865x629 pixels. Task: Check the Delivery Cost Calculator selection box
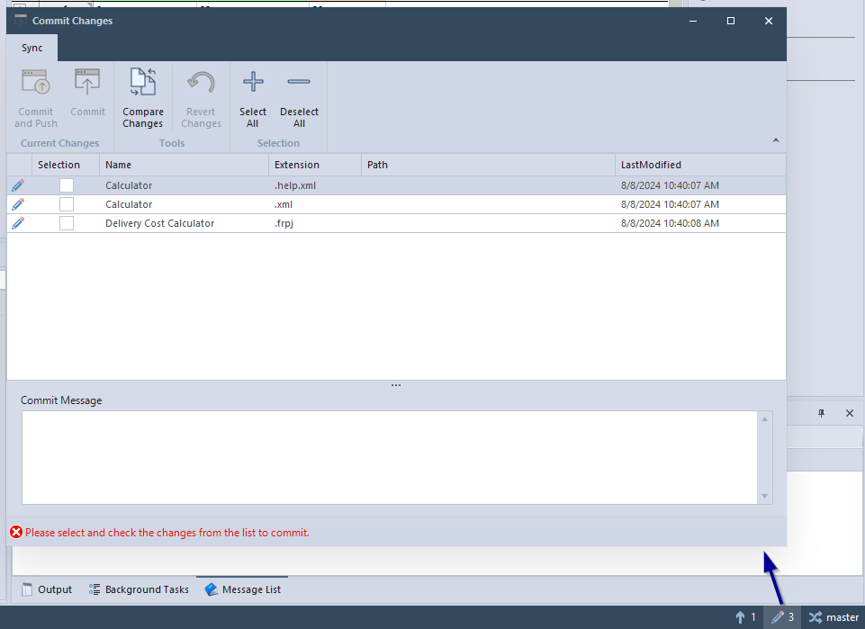(67, 222)
